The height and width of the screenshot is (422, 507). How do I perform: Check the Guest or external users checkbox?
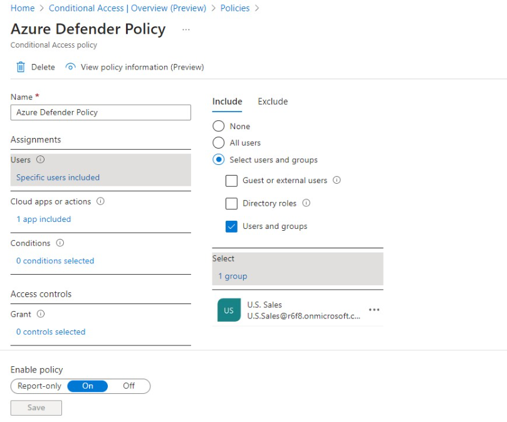point(231,181)
